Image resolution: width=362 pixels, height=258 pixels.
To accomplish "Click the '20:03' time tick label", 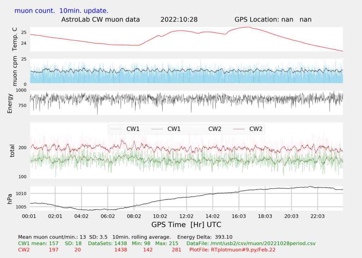I will point(291,216).
